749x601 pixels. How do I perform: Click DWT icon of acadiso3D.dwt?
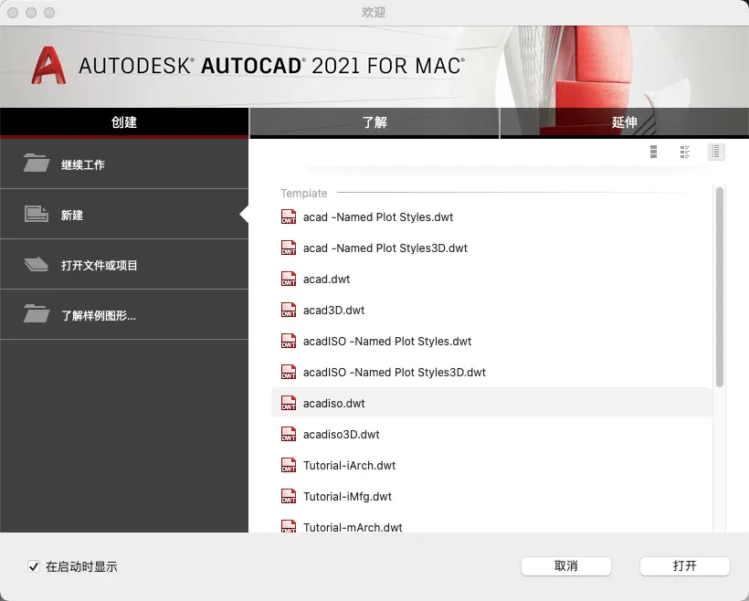(x=289, y=434)
